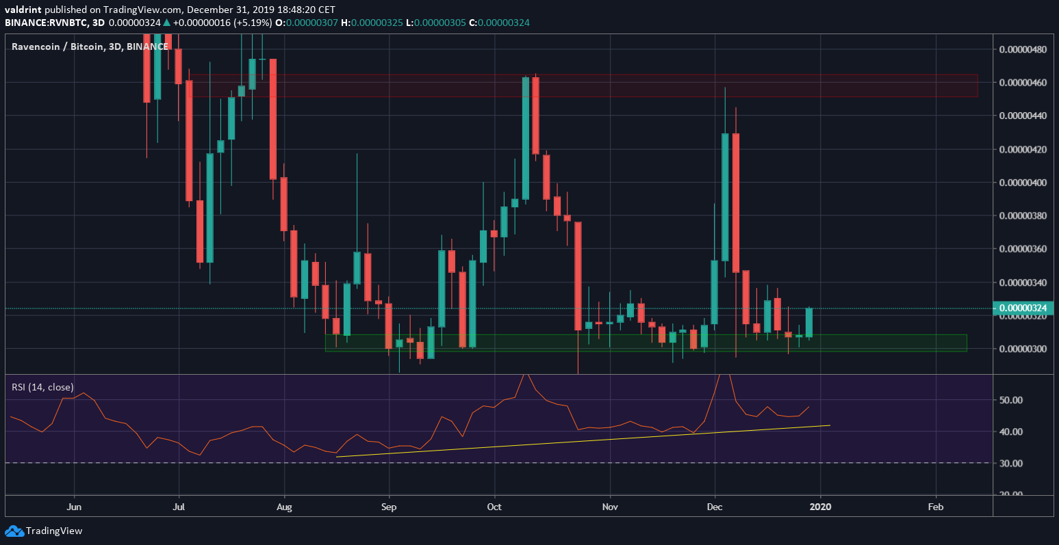Viewport: 1059px width, 545px height.
Task: Click the highlighted 0.00000324 price label
Action: [1021, 308]
